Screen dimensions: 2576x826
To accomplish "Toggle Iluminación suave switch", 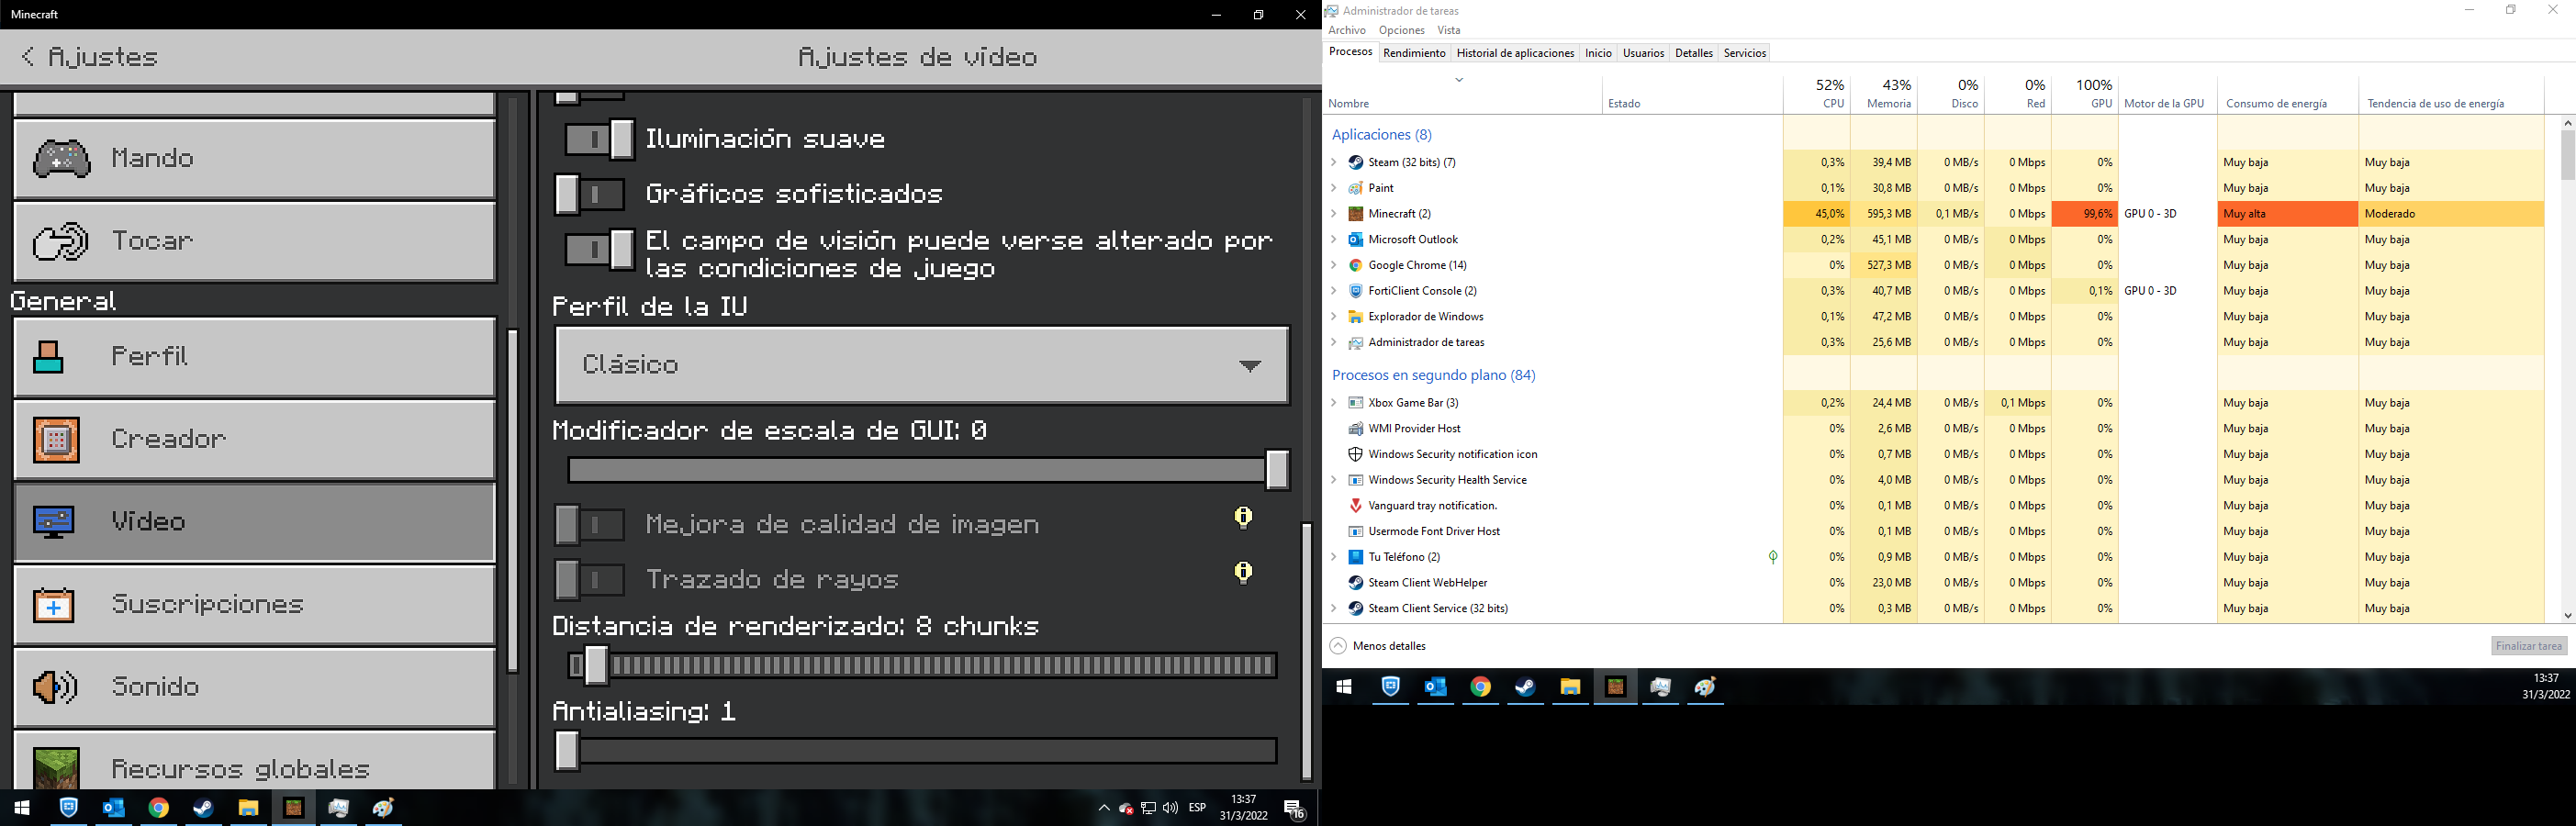I will pyautogui.click(x=598, y=139).
